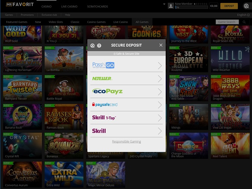Click the Mr Favorit logo
252x189 pixels.
click(20, 5)
